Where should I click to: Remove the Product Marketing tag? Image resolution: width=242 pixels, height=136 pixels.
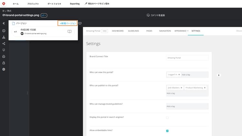[x=205, y=88]
